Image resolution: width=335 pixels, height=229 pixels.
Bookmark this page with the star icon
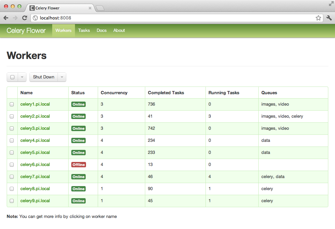tap(318, 18)
